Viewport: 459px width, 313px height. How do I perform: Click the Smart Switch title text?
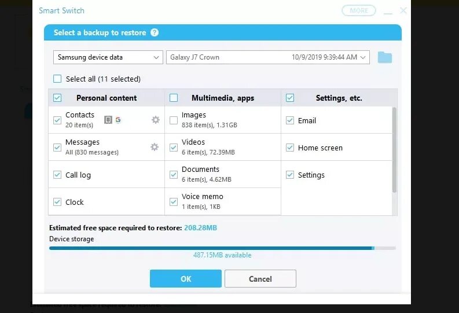point(61,10)
